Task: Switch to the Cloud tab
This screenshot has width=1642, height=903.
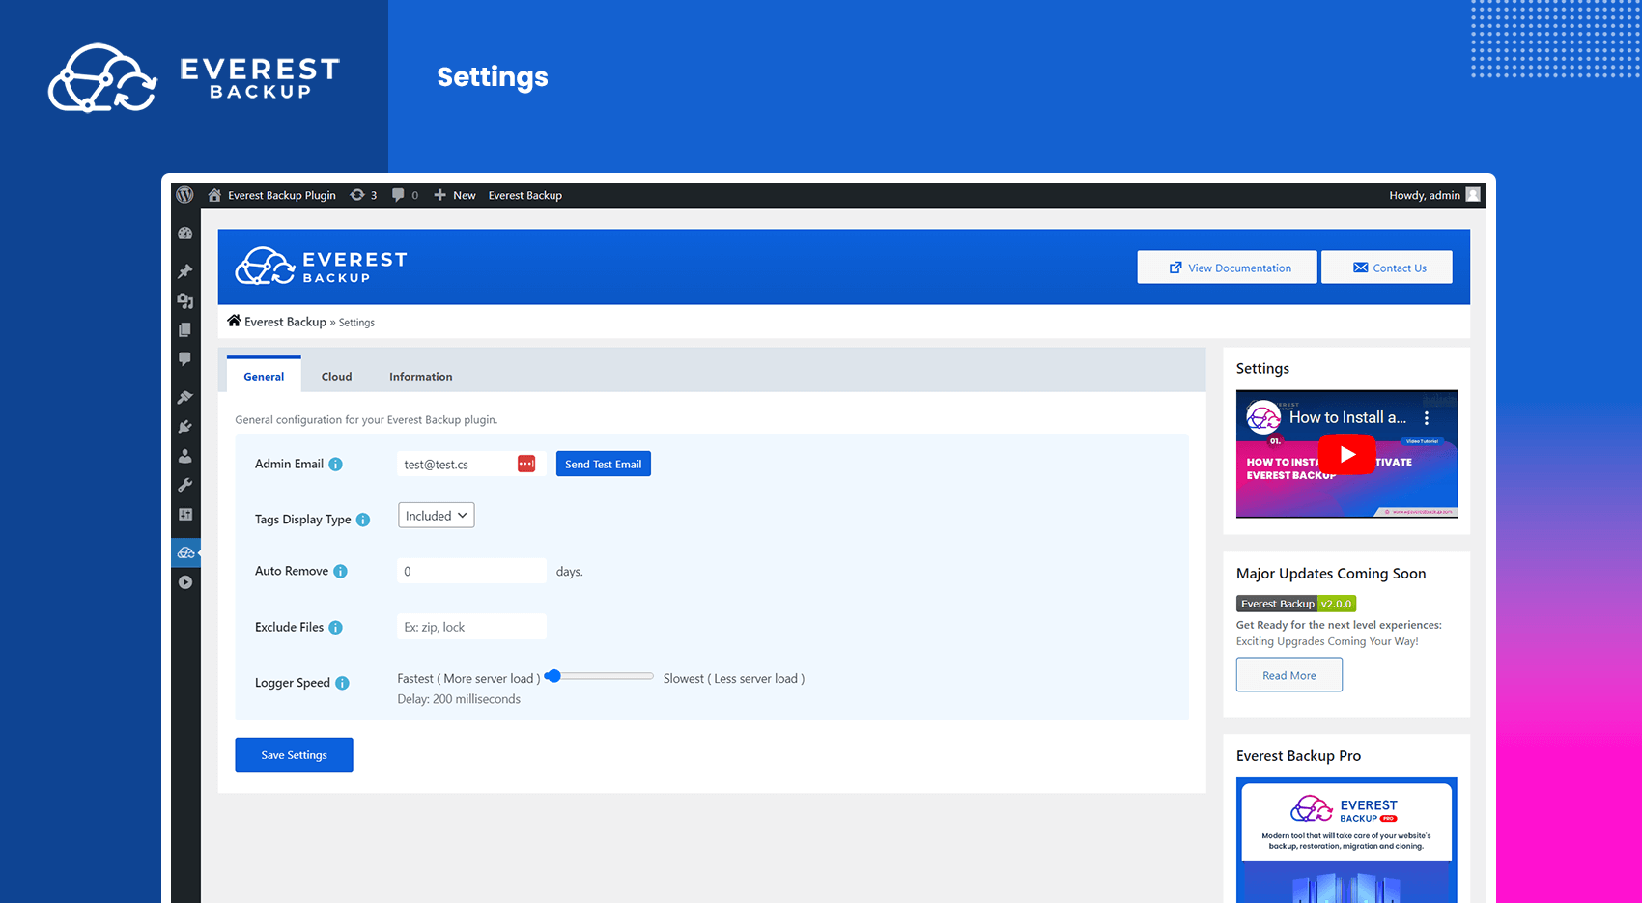Action: 336,376
